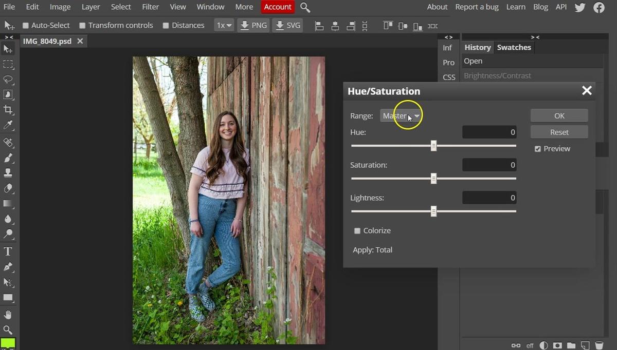Click the align top edges icon
617x350 pixels.
point(388,26)
